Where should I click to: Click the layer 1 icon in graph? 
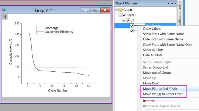[x=4, y=17]
